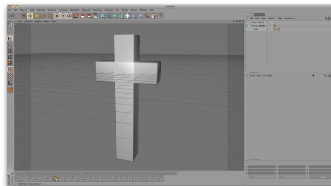Click the texture tag on Cube row
The height and width of the screenshot is (186, 331).
[x=278, y=29]
